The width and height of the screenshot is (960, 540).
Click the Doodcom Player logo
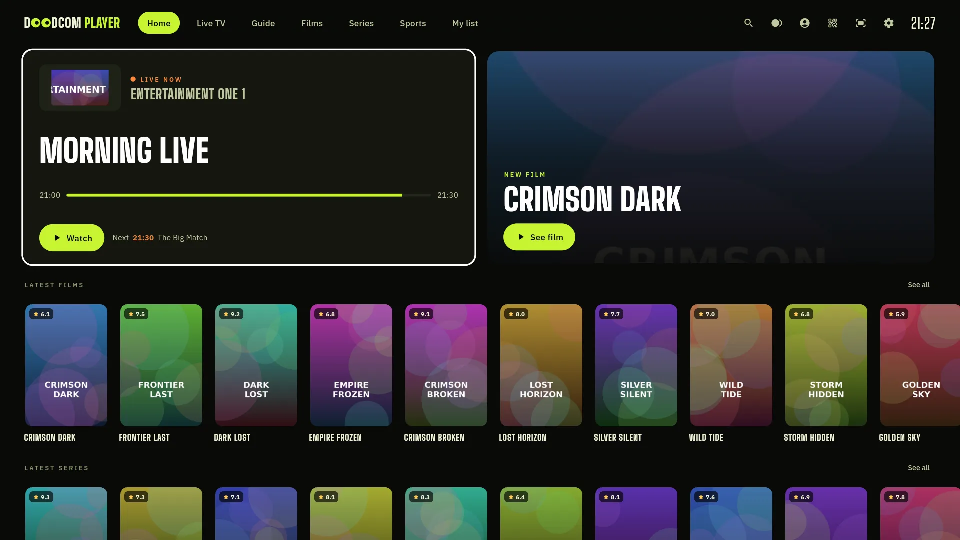pos(72,23)
